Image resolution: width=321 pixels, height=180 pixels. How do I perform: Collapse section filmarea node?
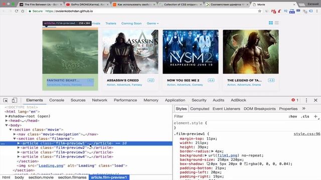pos(15,138)
